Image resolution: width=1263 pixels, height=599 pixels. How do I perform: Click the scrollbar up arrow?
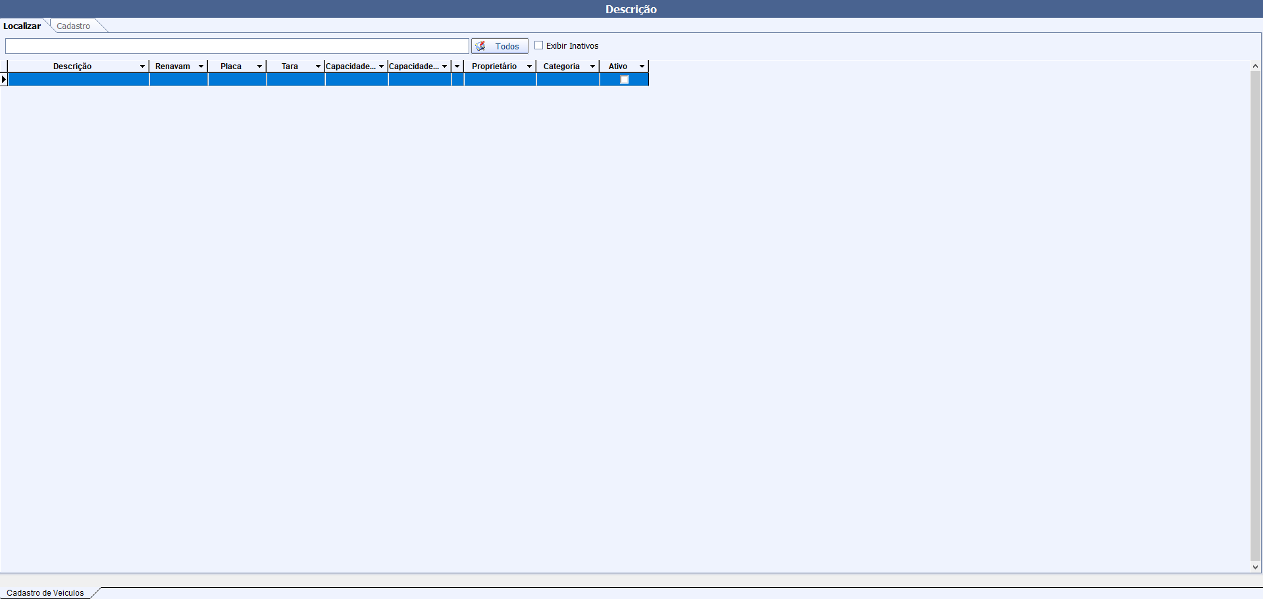[1255, 66]
